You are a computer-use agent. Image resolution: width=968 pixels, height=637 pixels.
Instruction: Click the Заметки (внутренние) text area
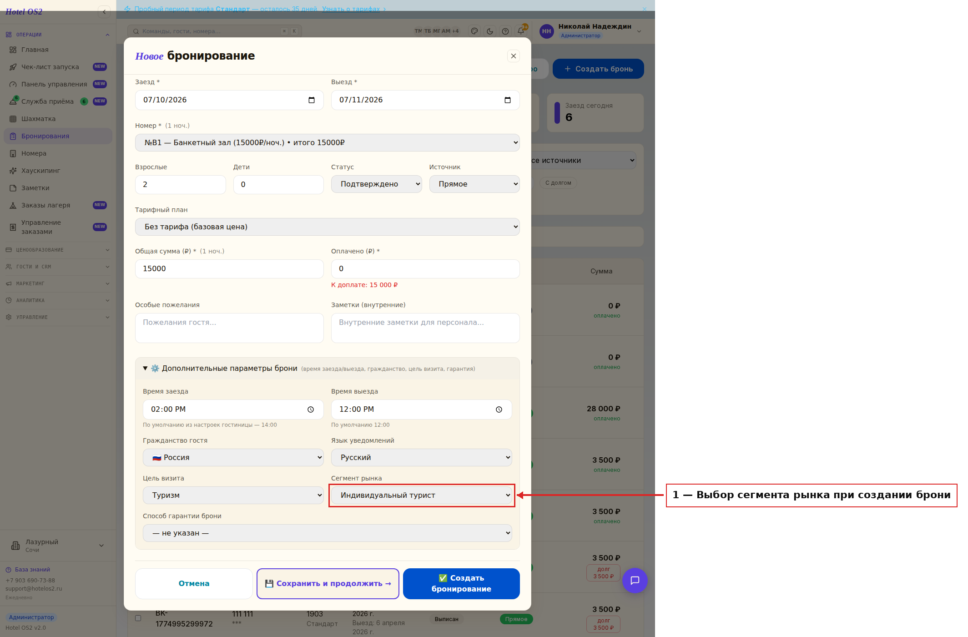(x=425, y=328)
